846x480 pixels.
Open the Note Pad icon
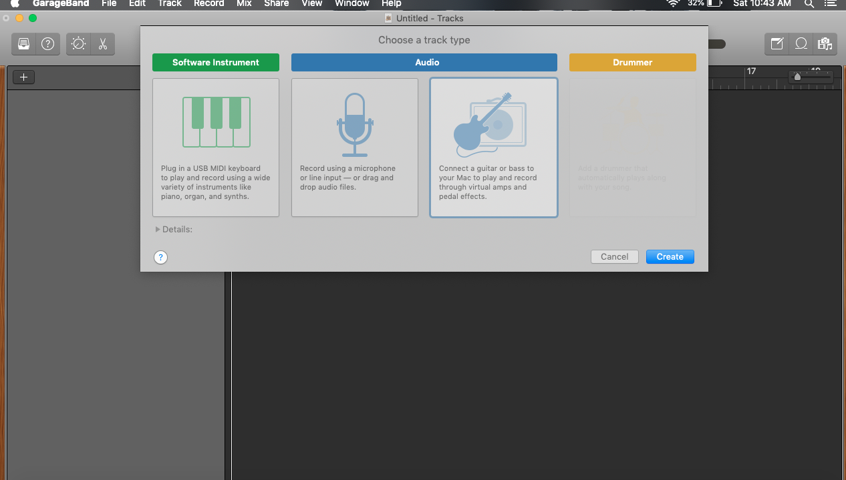point(777,44)
